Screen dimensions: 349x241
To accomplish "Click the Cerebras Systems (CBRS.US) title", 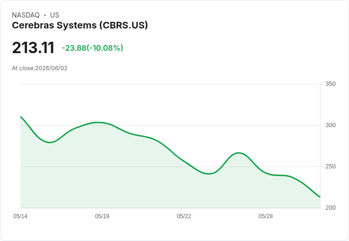I will coord(80,26).
